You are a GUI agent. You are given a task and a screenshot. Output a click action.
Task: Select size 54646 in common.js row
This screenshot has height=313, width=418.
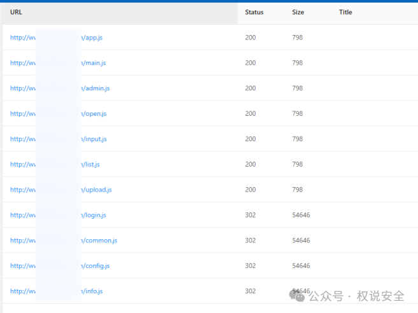click(301, 240)
